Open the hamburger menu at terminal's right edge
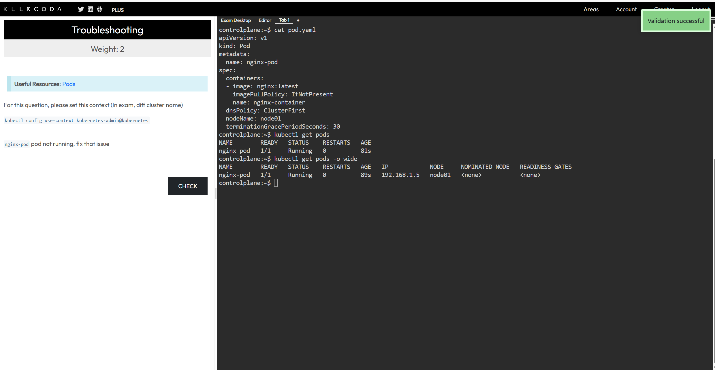This screenshot has height=370, width=715. [x=713, y=20]
